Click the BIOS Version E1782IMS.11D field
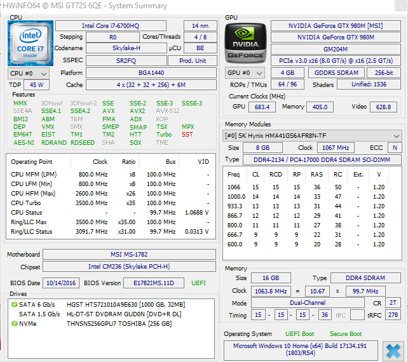Viewport: 408px width, 362px height. pyautogui.click(x=154, y=283)
